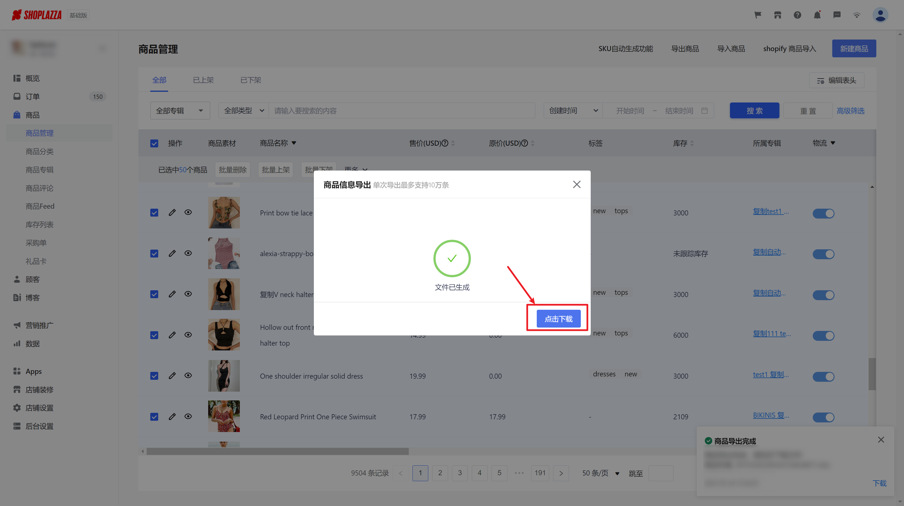The image size is (904, 506).
Task: Open the all types search dropdown
Action: pyautogui.click(x=244, y=110)
